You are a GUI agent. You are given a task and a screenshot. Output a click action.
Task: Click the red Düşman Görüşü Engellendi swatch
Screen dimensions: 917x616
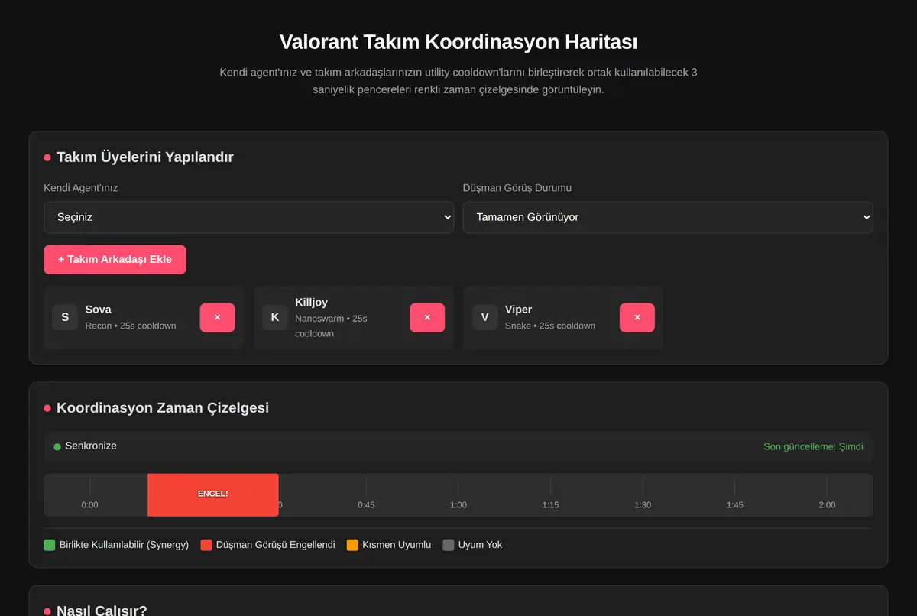(206, 545)
